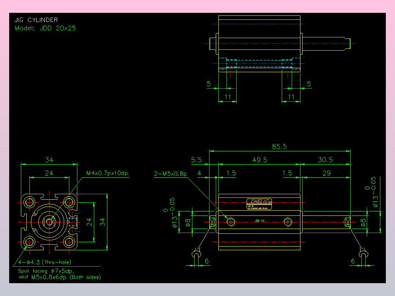Click the CHELIC nameplate on cylinder body
The height and width of the screenshot is (296, 395).
click(259, 204)
